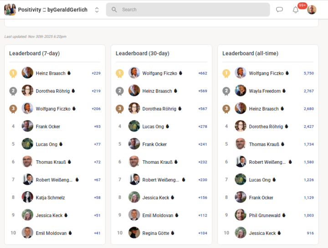
Task: Click fire icon beside Robert Weißeng..., 7-day
Action: coord(77,179)
